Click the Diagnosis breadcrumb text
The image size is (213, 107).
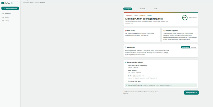point(42,3)
